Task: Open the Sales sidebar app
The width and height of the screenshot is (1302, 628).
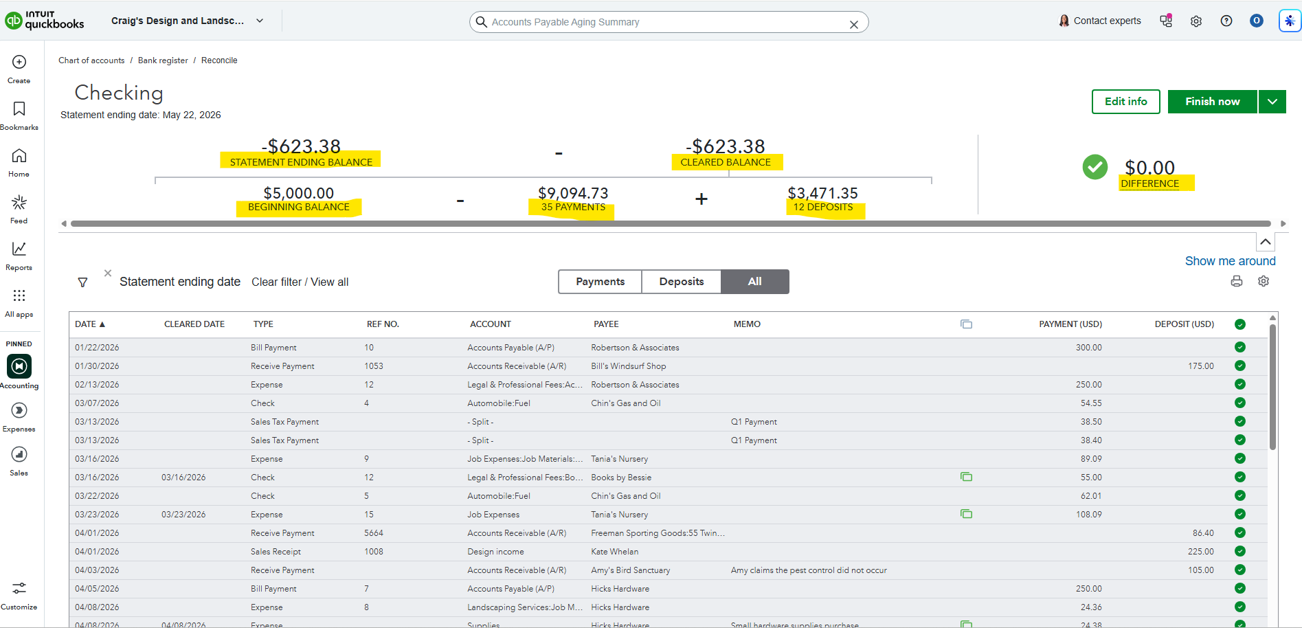Action: (x=19, y=461)
